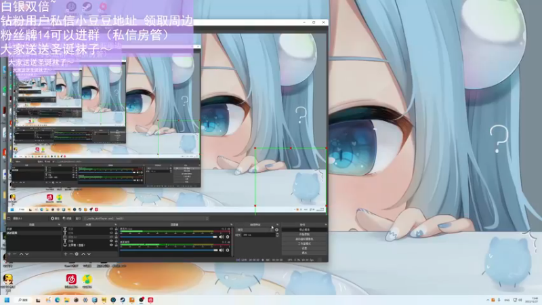Open the Controls dock panel menu
The width and height of the screenshot is (542, 305).
(x=326, y=225)
